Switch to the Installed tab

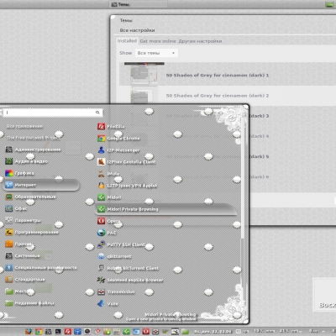[127, 41]
